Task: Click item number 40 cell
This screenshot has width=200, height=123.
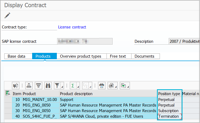Action: 17,116
